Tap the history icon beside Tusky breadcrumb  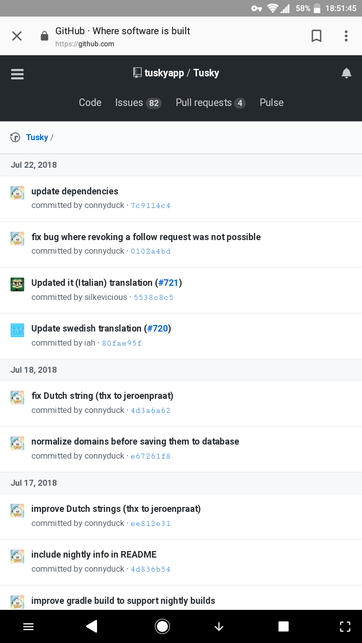16,138
